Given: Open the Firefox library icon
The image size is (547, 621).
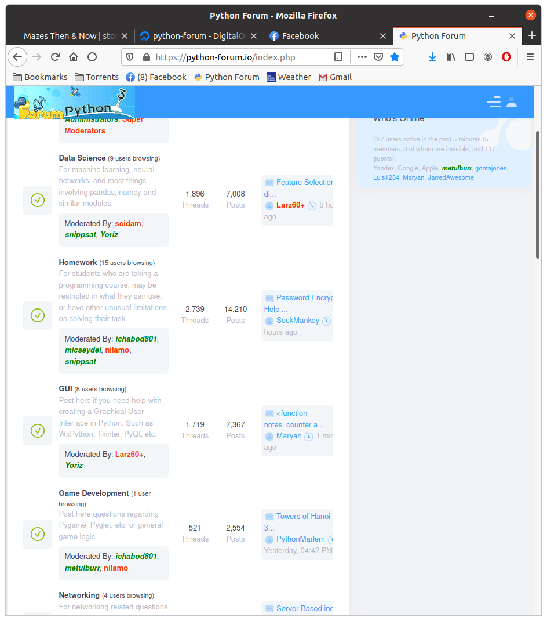Looking at the screenshot, I should 451,57.
